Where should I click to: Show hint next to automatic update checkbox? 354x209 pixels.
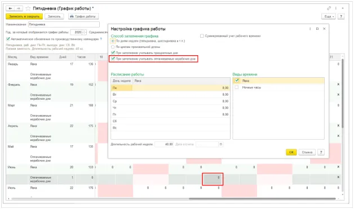pos(101,39)
